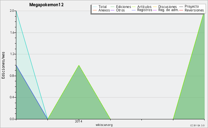Click the Artículos legend label
The height and width of the screenshot is (128, 208).
click(144, 7)
